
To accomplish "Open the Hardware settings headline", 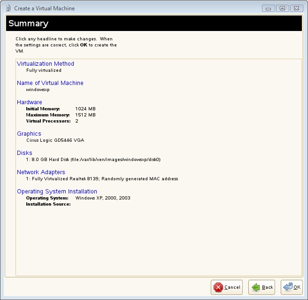I will pyautogui.click(x=30, y=102).
